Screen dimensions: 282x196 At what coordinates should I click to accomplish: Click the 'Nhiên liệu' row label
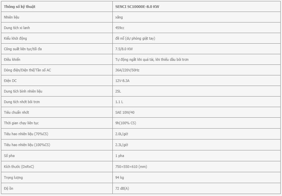point(12,17)
